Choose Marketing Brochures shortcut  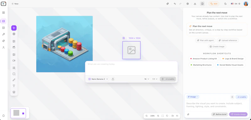pos(201,65)
